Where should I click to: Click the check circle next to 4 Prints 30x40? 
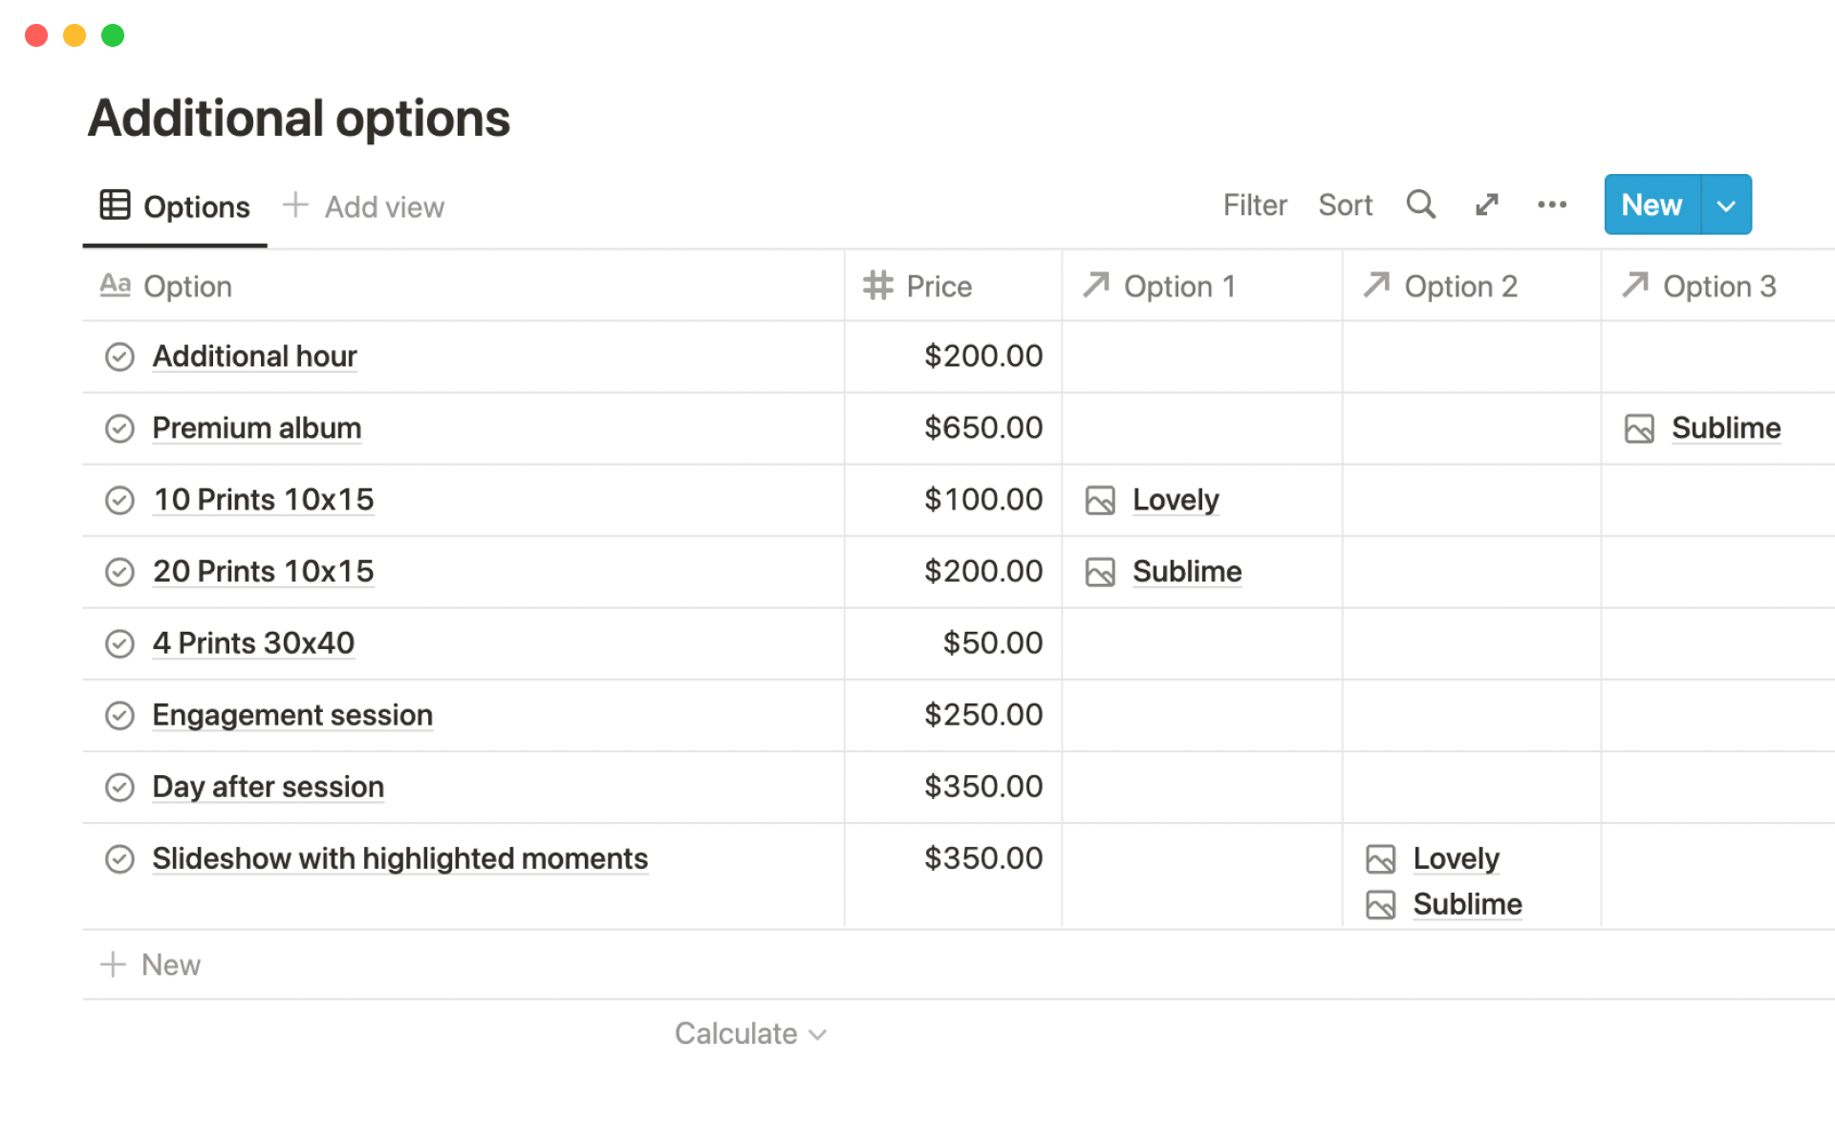point(119,643)
